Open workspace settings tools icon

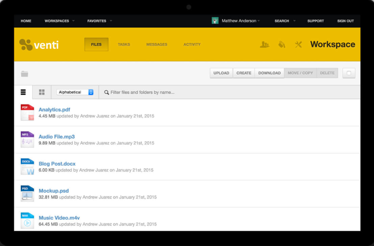[x=298, y=44]
